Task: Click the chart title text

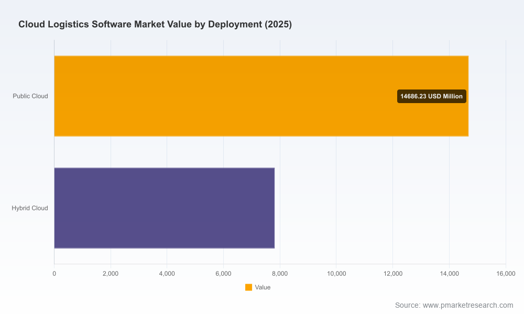Action: click(155, 25)
